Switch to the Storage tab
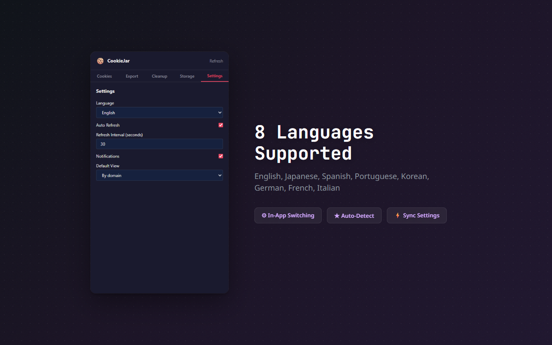The width and height of the screenshot is (552, 345). pyautogui.click(x=187, y=76)
